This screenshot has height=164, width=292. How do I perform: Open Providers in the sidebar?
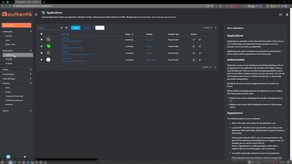point(9,59)
